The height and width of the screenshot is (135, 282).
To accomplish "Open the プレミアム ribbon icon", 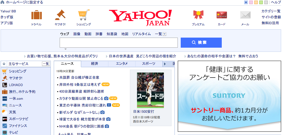I will point(198,15).
